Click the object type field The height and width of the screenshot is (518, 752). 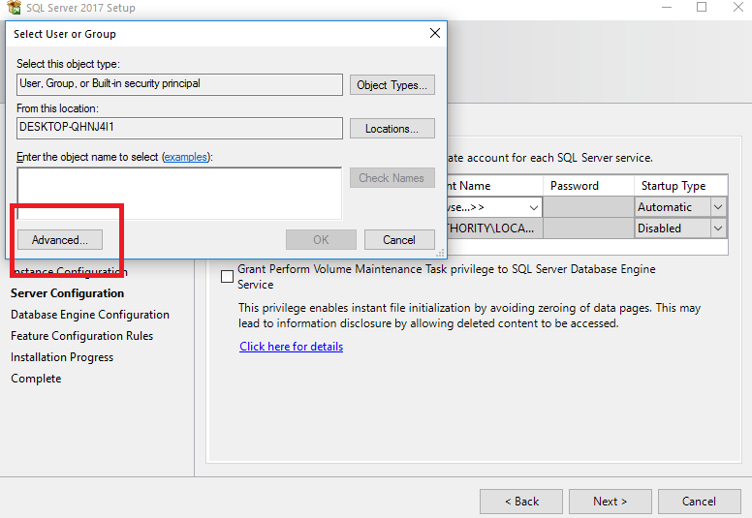coord(179,84)
